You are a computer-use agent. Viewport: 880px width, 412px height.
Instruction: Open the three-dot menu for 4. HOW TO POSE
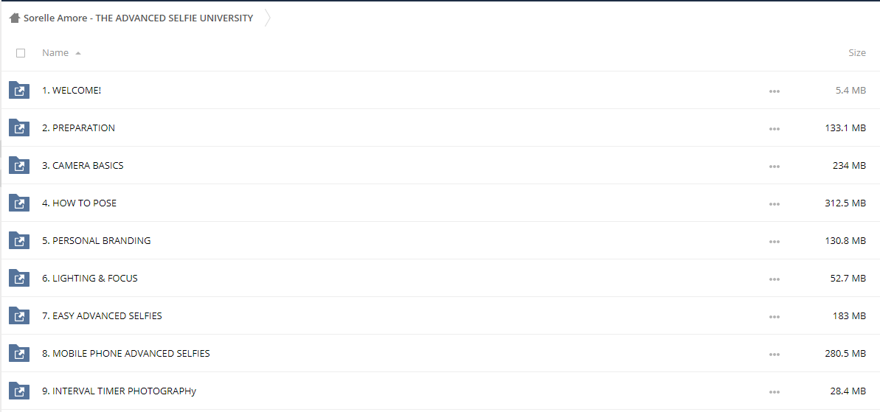click(x=775, y=203)
